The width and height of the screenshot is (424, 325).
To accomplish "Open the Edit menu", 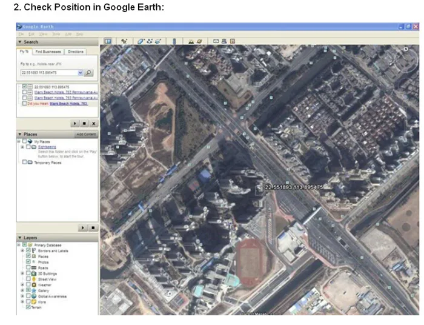I will pyautogui.click(x=31, y=34).
